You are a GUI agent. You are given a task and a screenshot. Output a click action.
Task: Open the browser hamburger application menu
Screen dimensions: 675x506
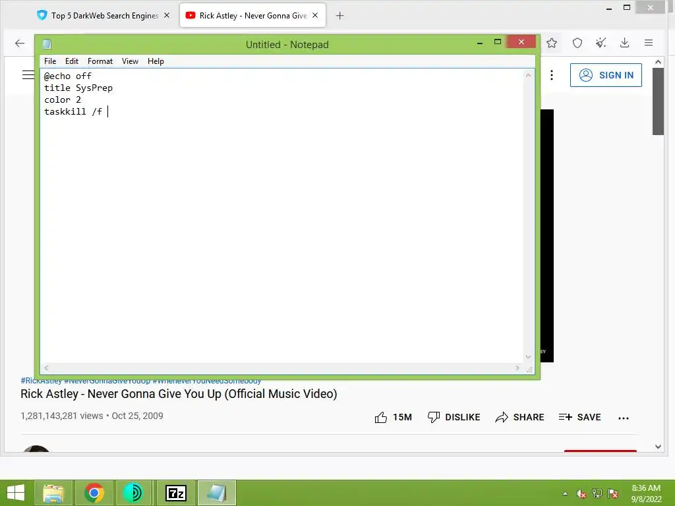pyautogui.click(x=649, y=43)
